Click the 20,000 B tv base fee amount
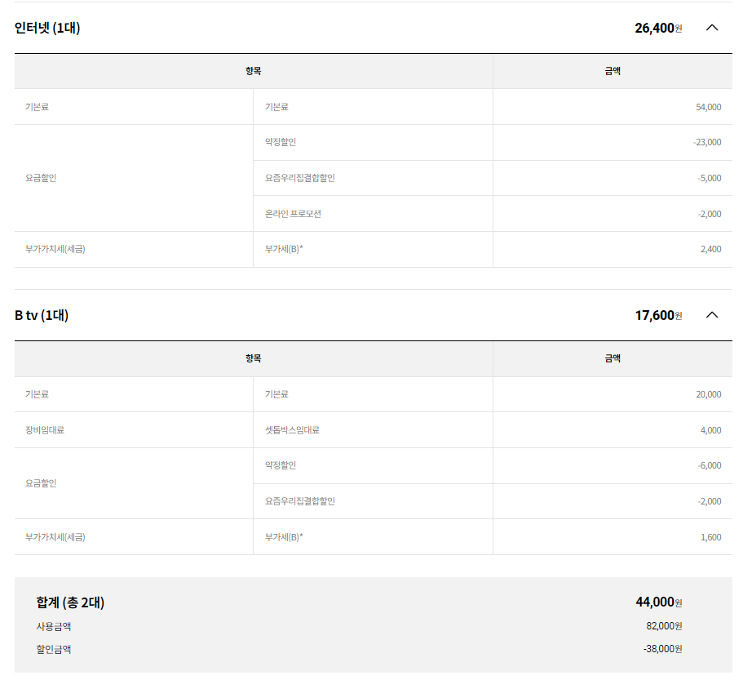 pyautogui.click(x=708, y=394)
